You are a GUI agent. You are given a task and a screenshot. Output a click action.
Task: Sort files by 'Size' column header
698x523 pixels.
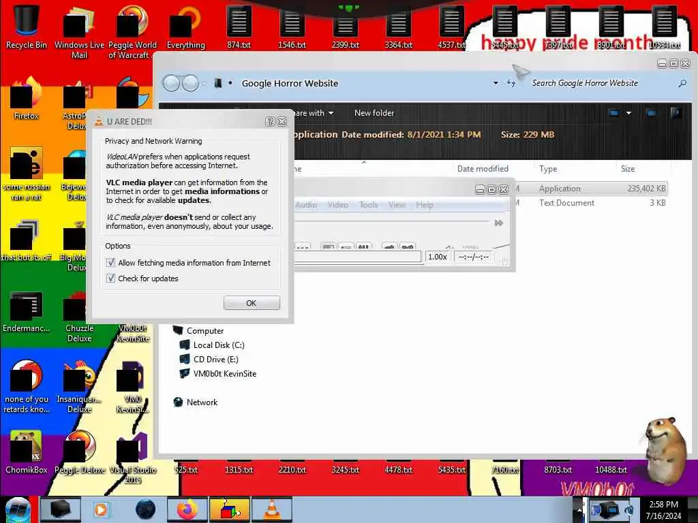(x=628, y=169)
